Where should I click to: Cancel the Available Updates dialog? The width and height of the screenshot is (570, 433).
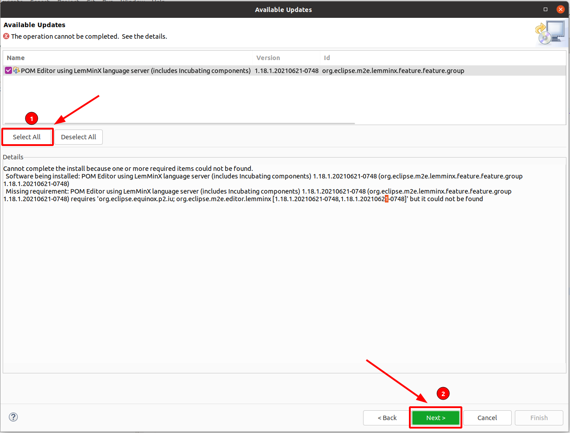point(487,418)
